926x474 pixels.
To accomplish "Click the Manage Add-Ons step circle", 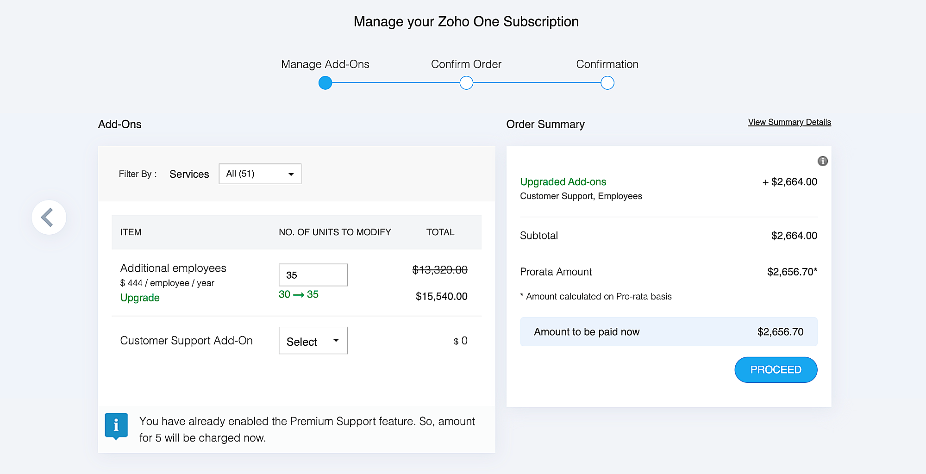I will (x=325, y=83).
